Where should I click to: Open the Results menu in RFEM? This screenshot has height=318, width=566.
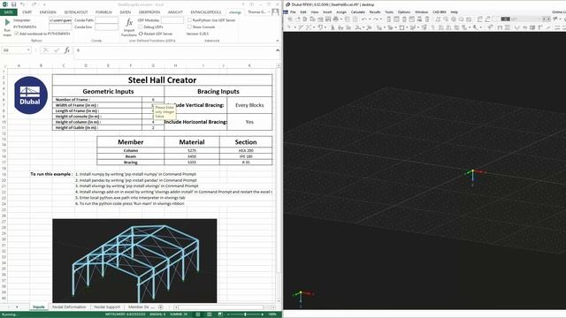375,11
